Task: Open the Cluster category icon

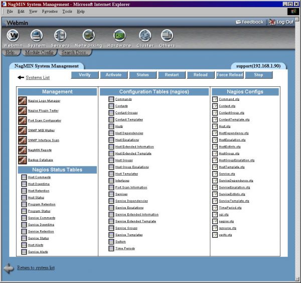Action: click(145, 36)
